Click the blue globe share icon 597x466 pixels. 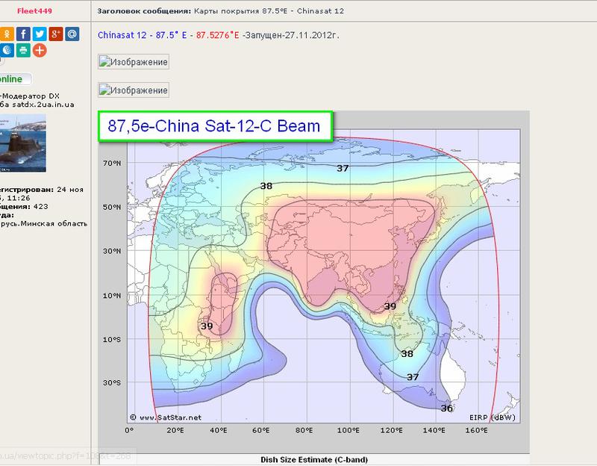click(7, 51)
